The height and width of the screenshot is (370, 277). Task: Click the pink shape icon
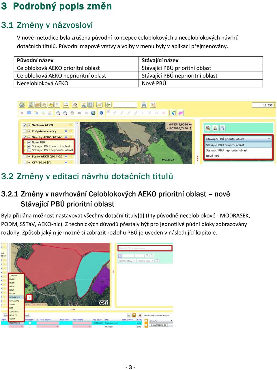181,113
